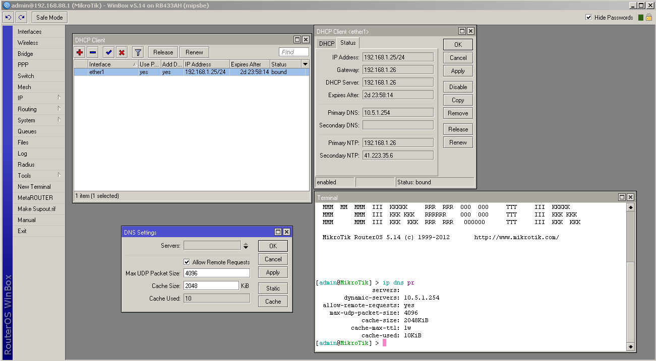Click Make Supout.rif
Screen dimensions: 656x361
point(39,209)
